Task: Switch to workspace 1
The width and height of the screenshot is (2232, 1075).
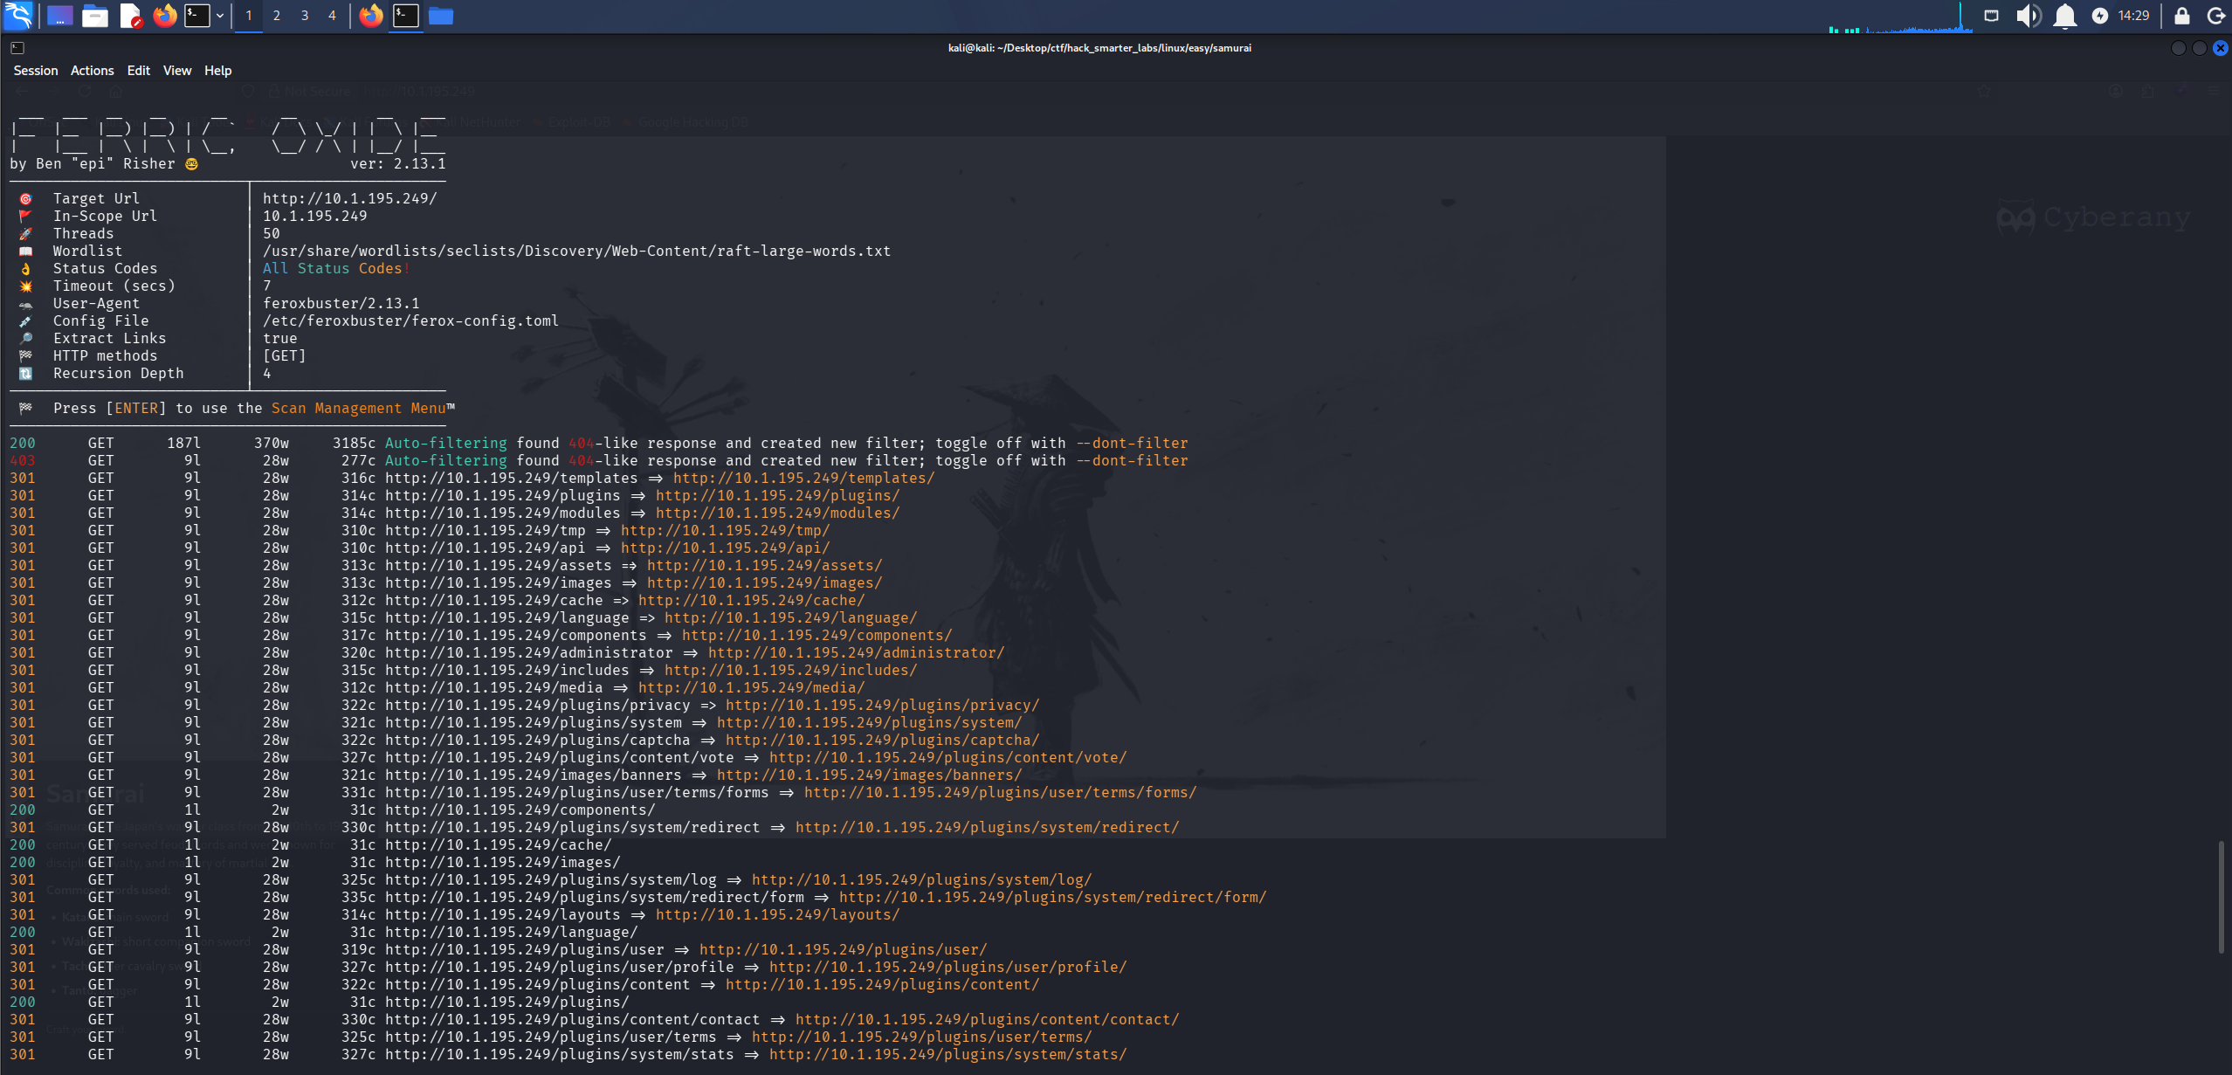Action: click(249, 16)
